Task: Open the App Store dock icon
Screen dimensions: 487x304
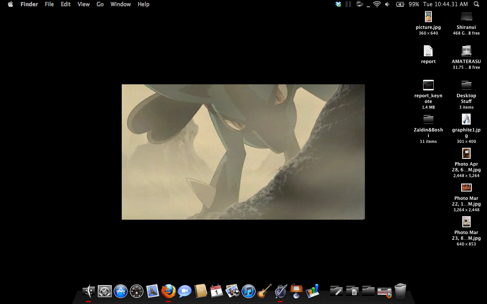Action: coord(121,291)
